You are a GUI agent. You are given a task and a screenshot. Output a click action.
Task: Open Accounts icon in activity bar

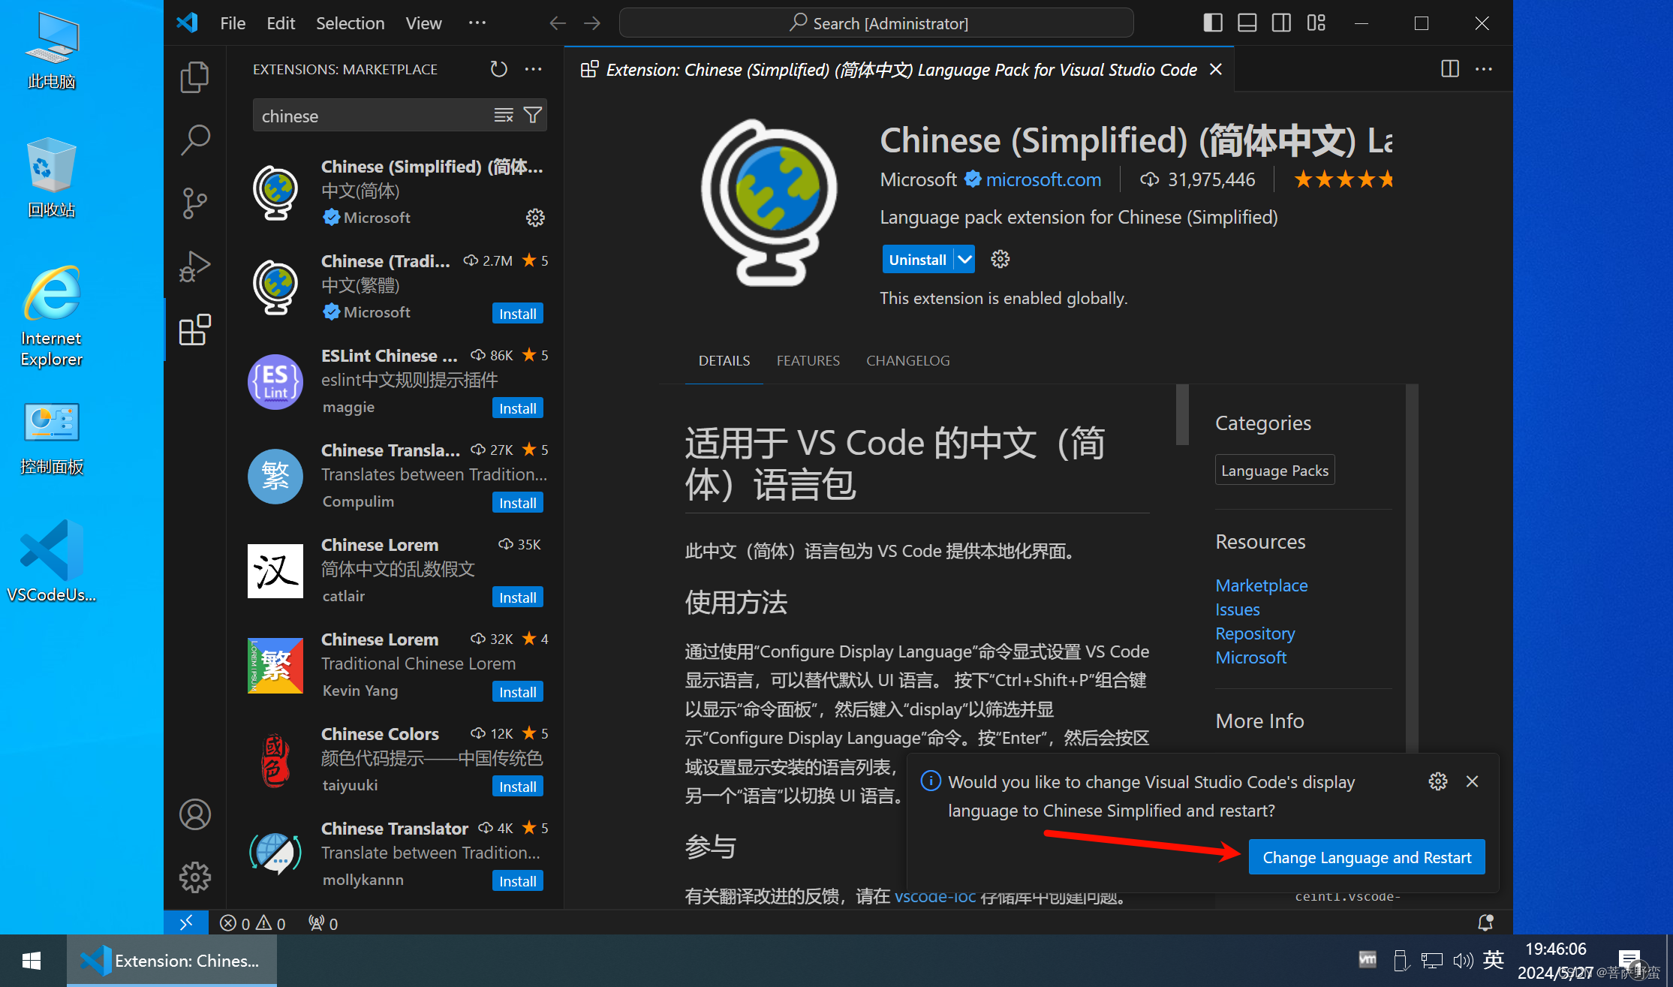pyautogui.click(x=194, y=814)
